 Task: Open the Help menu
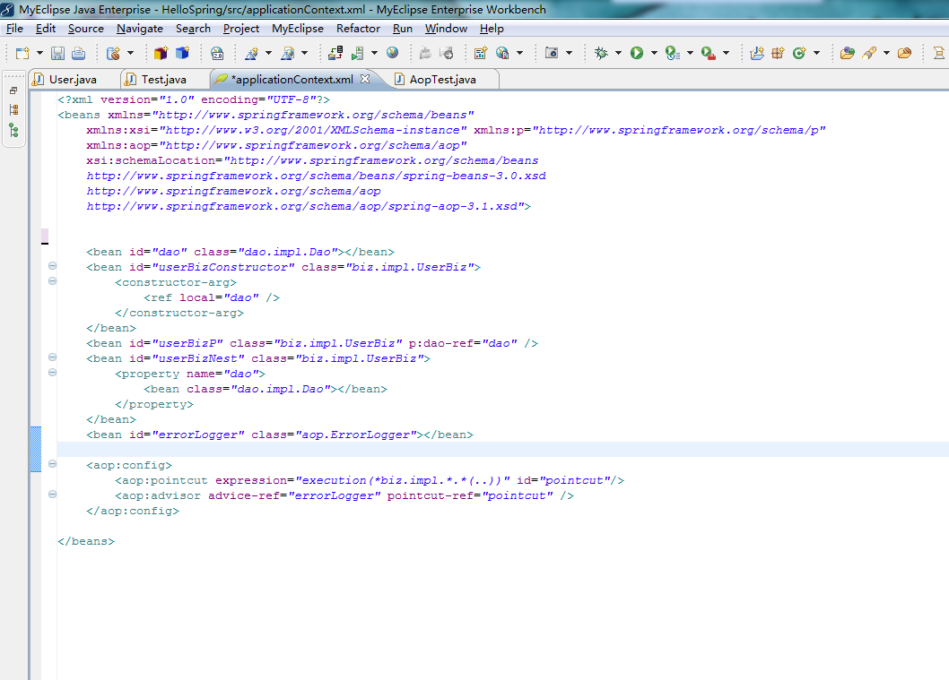click(x=492, y=29)
